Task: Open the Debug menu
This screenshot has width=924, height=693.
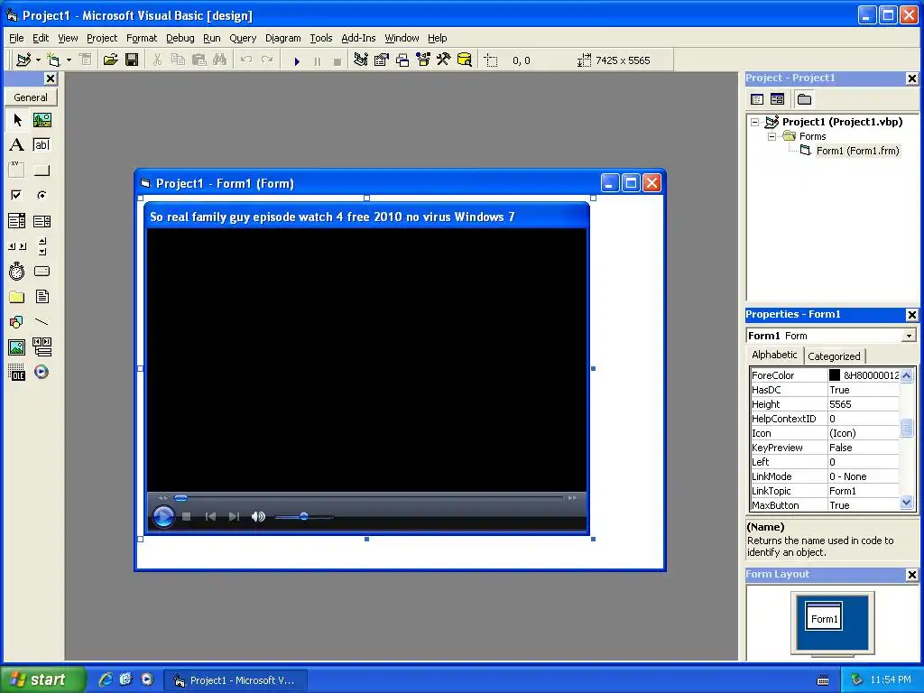Action: click(x=180, y=38)
